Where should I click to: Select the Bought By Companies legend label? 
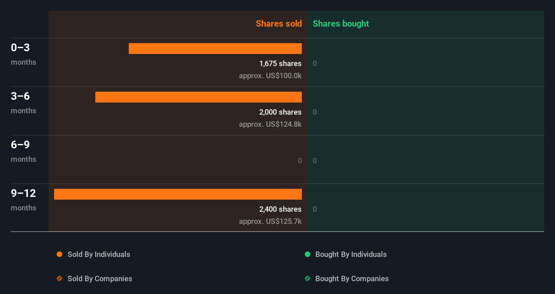[352, 279]
